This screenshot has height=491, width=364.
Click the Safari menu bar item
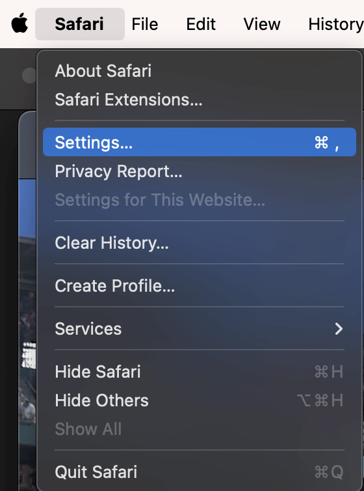tap(80, 24)
